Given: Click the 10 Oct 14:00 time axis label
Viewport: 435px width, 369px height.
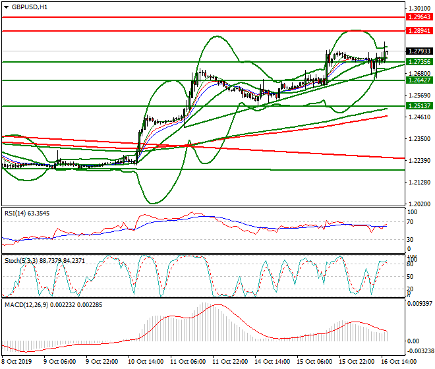Looking at the screenshot, I should (146, 362).
